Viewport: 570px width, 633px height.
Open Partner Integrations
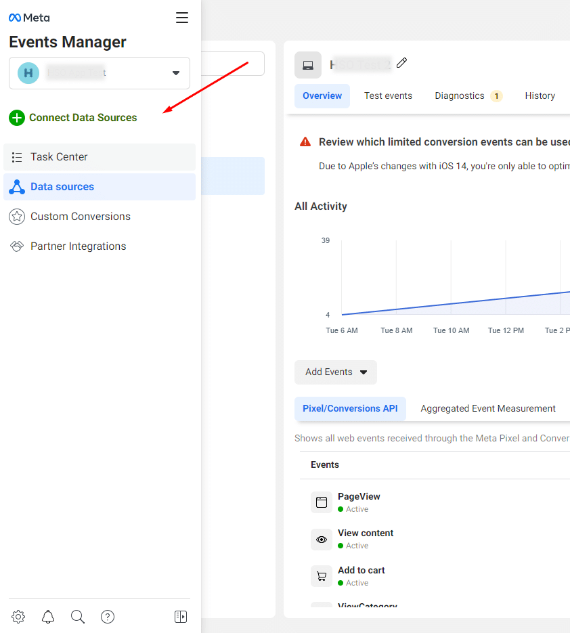[x=76, y=246]
